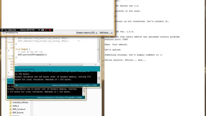Viewport: 206px width, 116px height.
Task: Click the void loop() line in the code
Action: pyautogui.click(x=23, y=49)
